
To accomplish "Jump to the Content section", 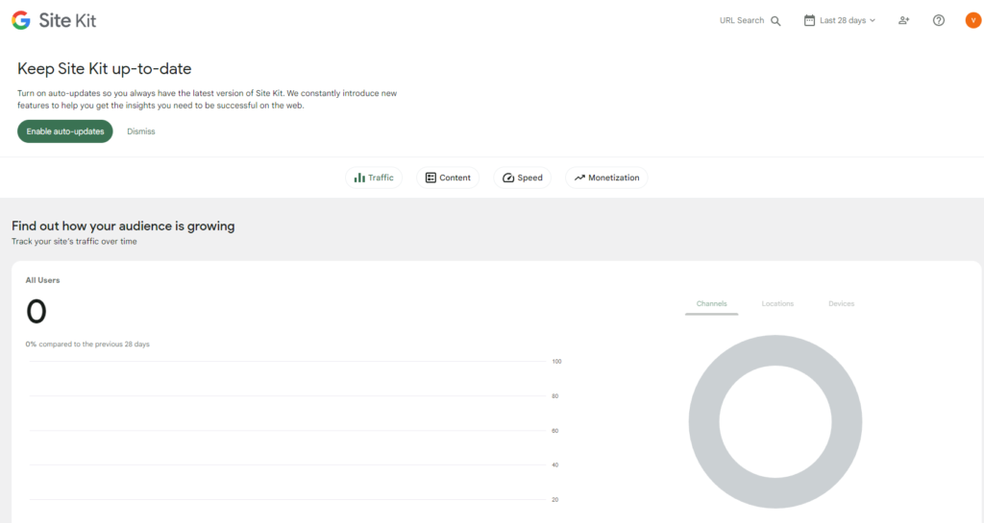I will pos(448,178).
